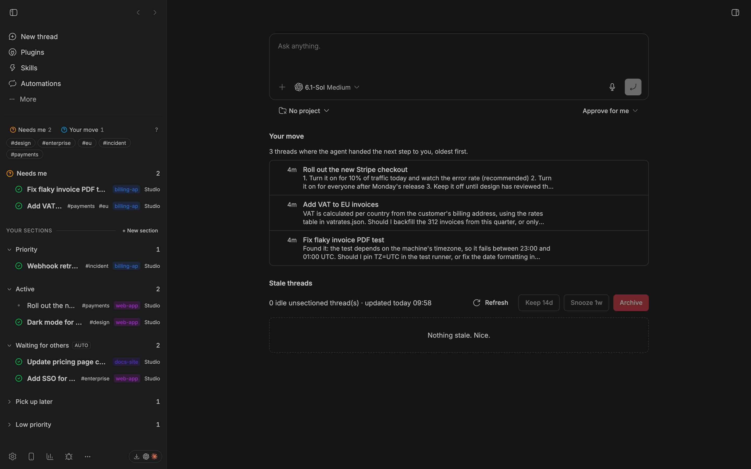Start voice input with the microphone
This screenshot has height=469, width=751.
click(612, 87)
